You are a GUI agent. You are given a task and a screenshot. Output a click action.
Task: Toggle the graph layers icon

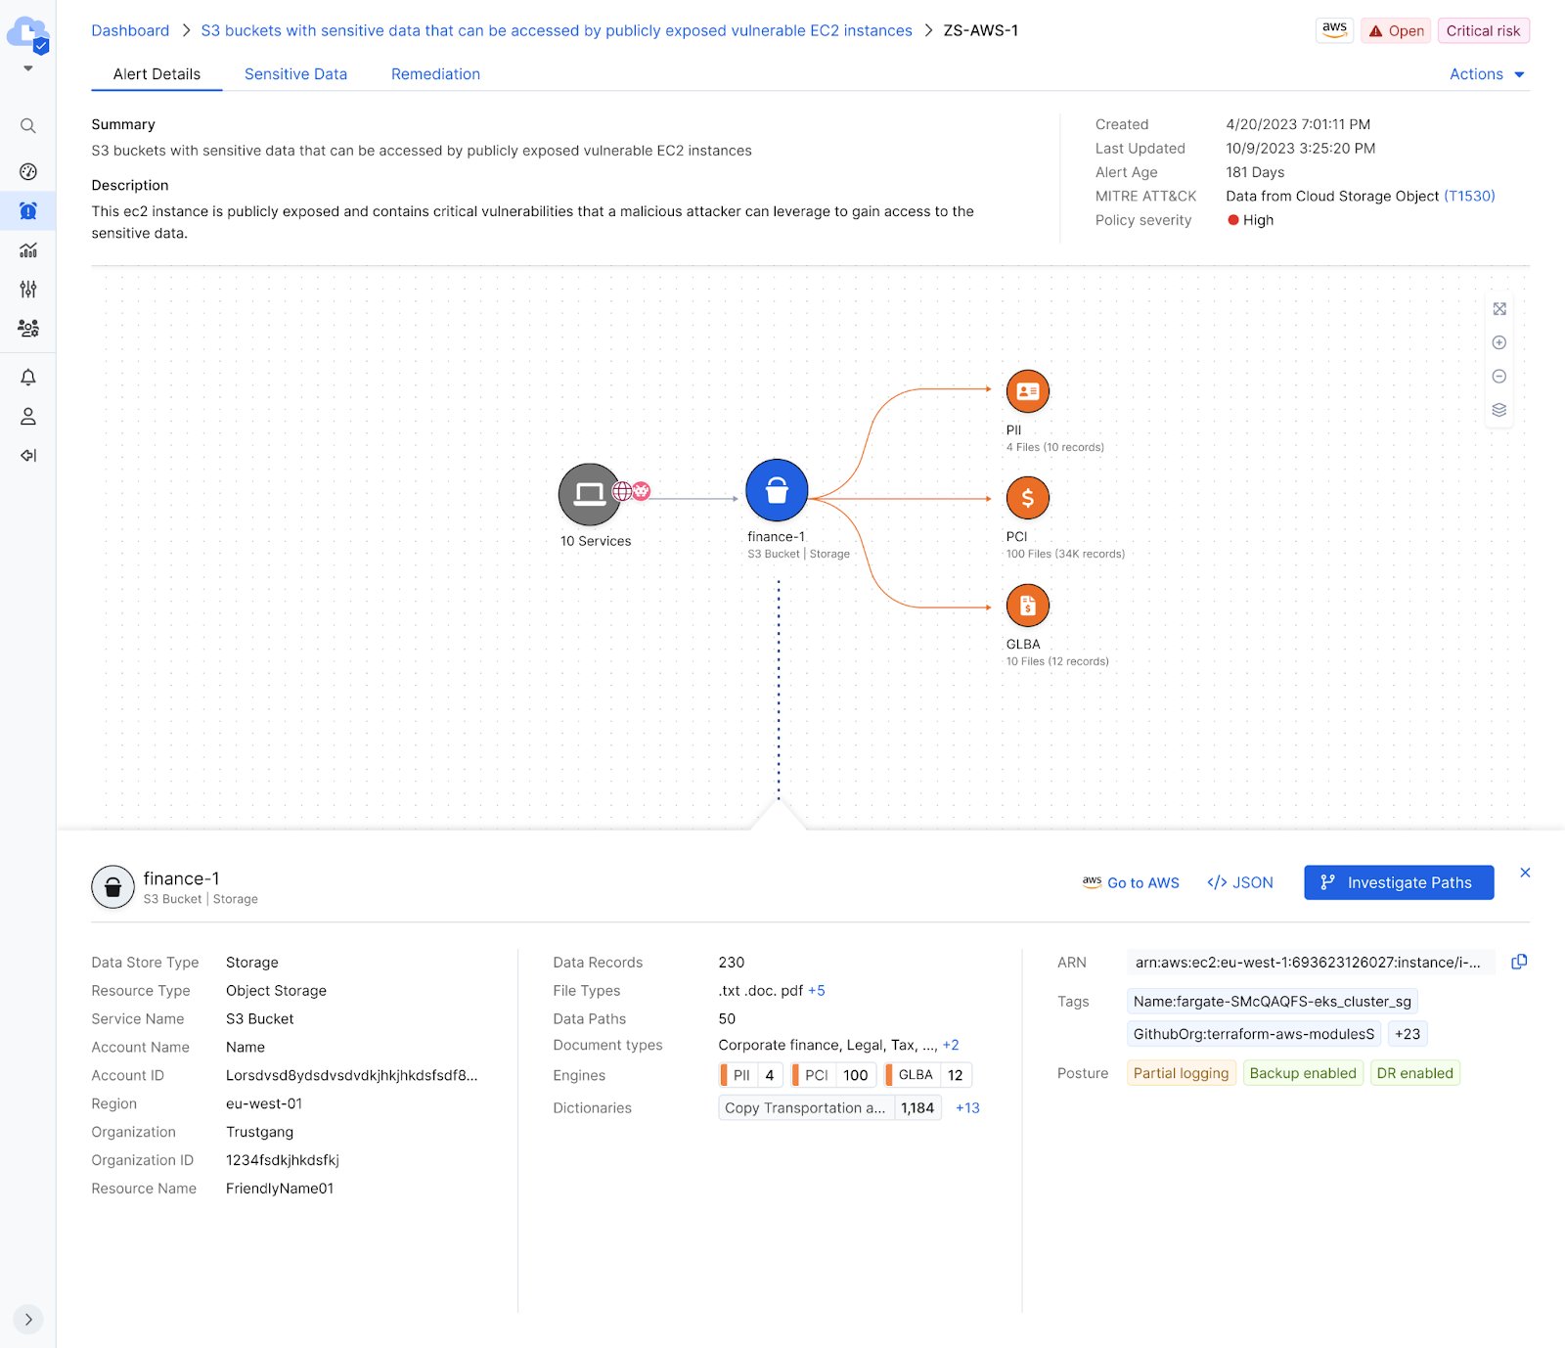pos(1498,410)
